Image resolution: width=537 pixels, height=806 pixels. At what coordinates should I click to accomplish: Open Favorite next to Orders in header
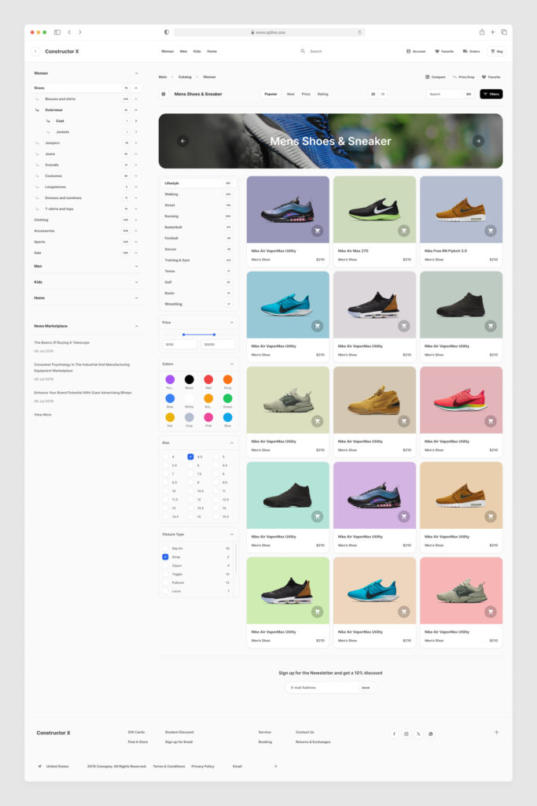(x=444, y=51)
